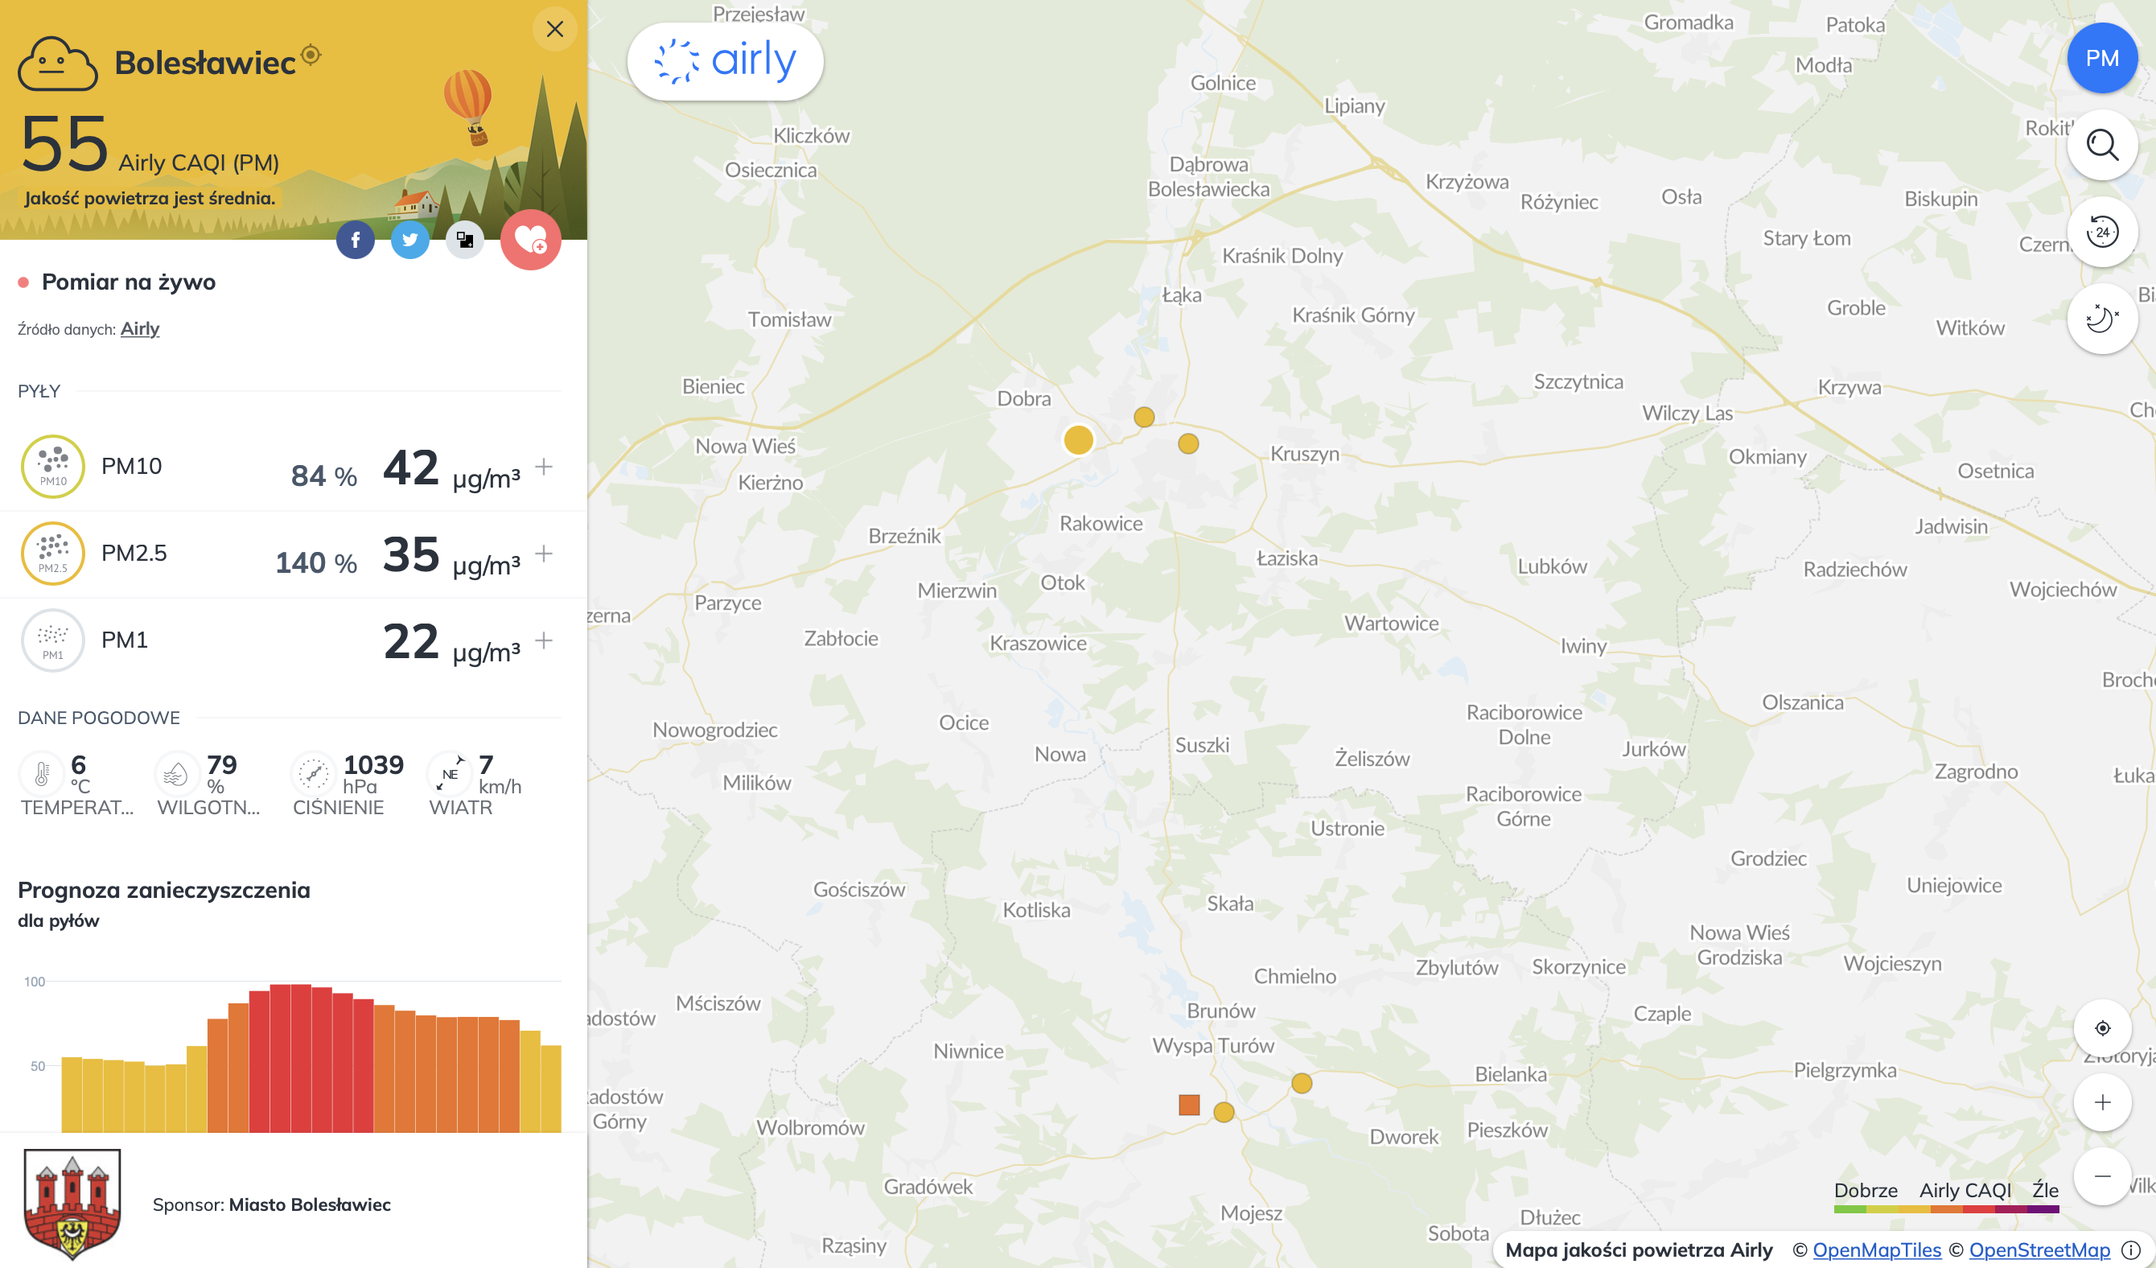Viewport: 2156px width, 1268px height.
Task: Select the yellow sensor marker below Wyspa Turów
Action: click(1224, 1112)
